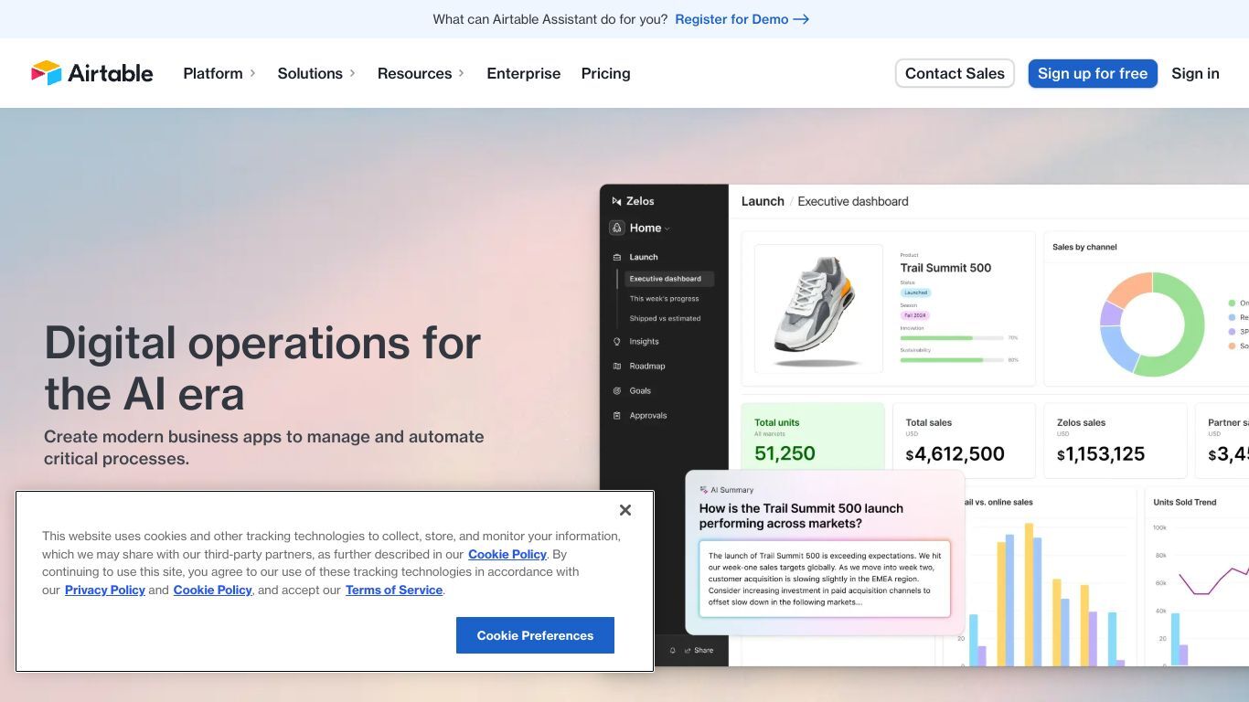The height and width of the screenshot is (702, 1249).
Task: Click the Sales by channel title
Action: click(1084, 247)
